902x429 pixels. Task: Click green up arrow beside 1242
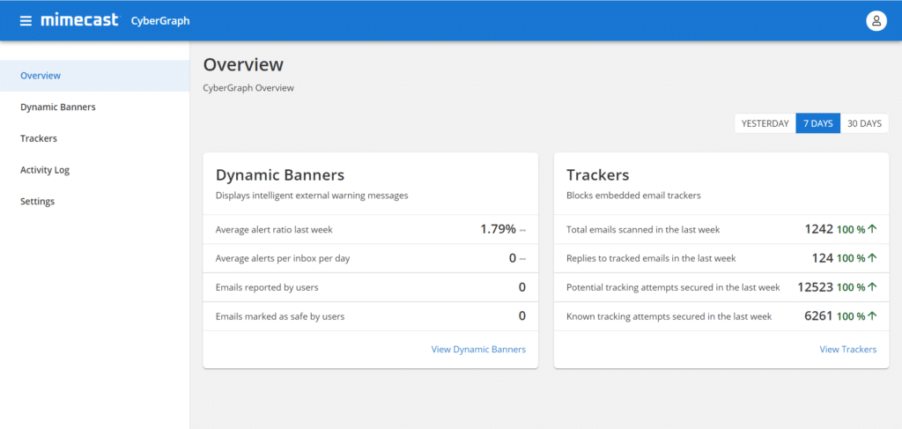click(872, 229)
